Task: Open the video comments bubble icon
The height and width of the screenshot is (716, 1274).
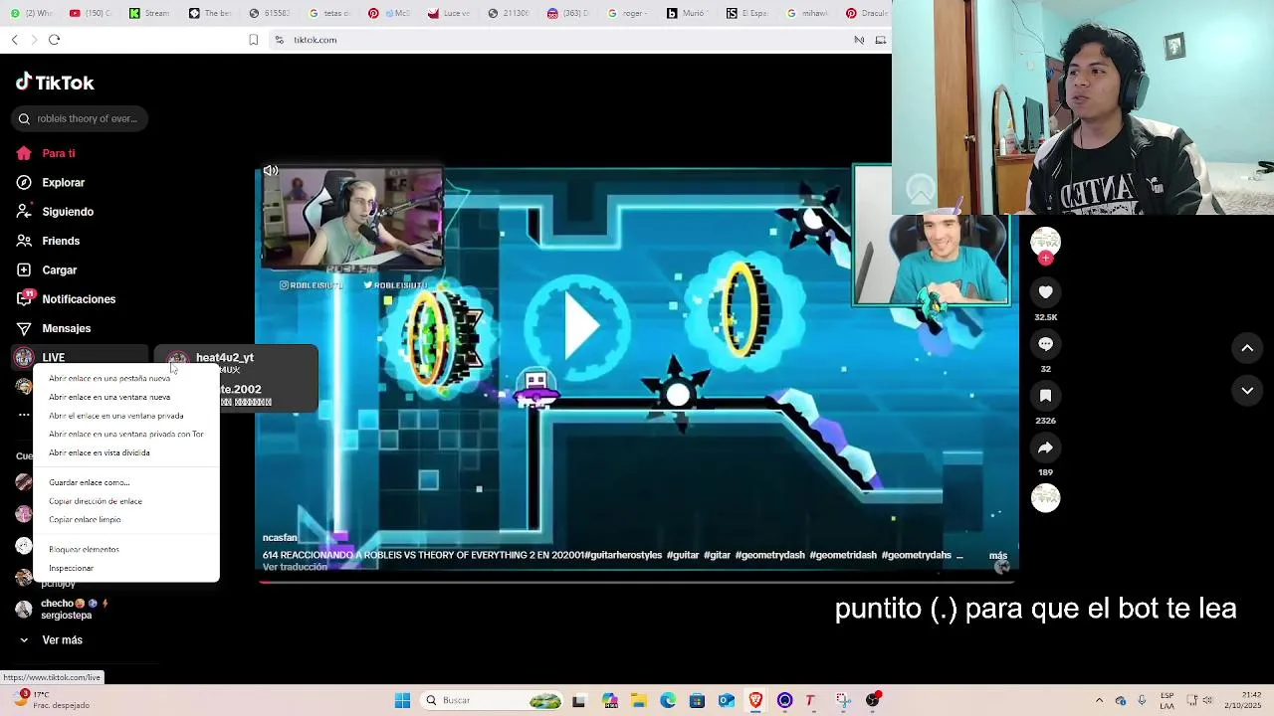Action: (x=1045, y=344)
